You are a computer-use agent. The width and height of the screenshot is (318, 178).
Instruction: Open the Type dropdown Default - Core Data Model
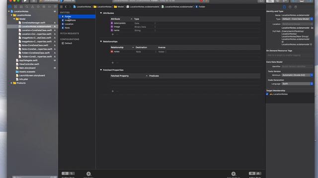(297, 19)
